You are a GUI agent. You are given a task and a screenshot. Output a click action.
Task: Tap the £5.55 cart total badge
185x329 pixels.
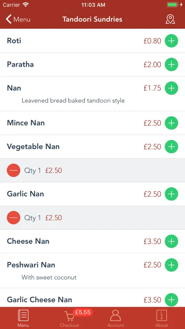tap(83, 312)
